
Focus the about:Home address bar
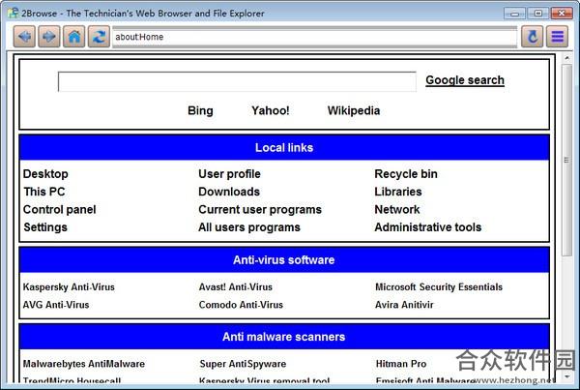(314, 37)
